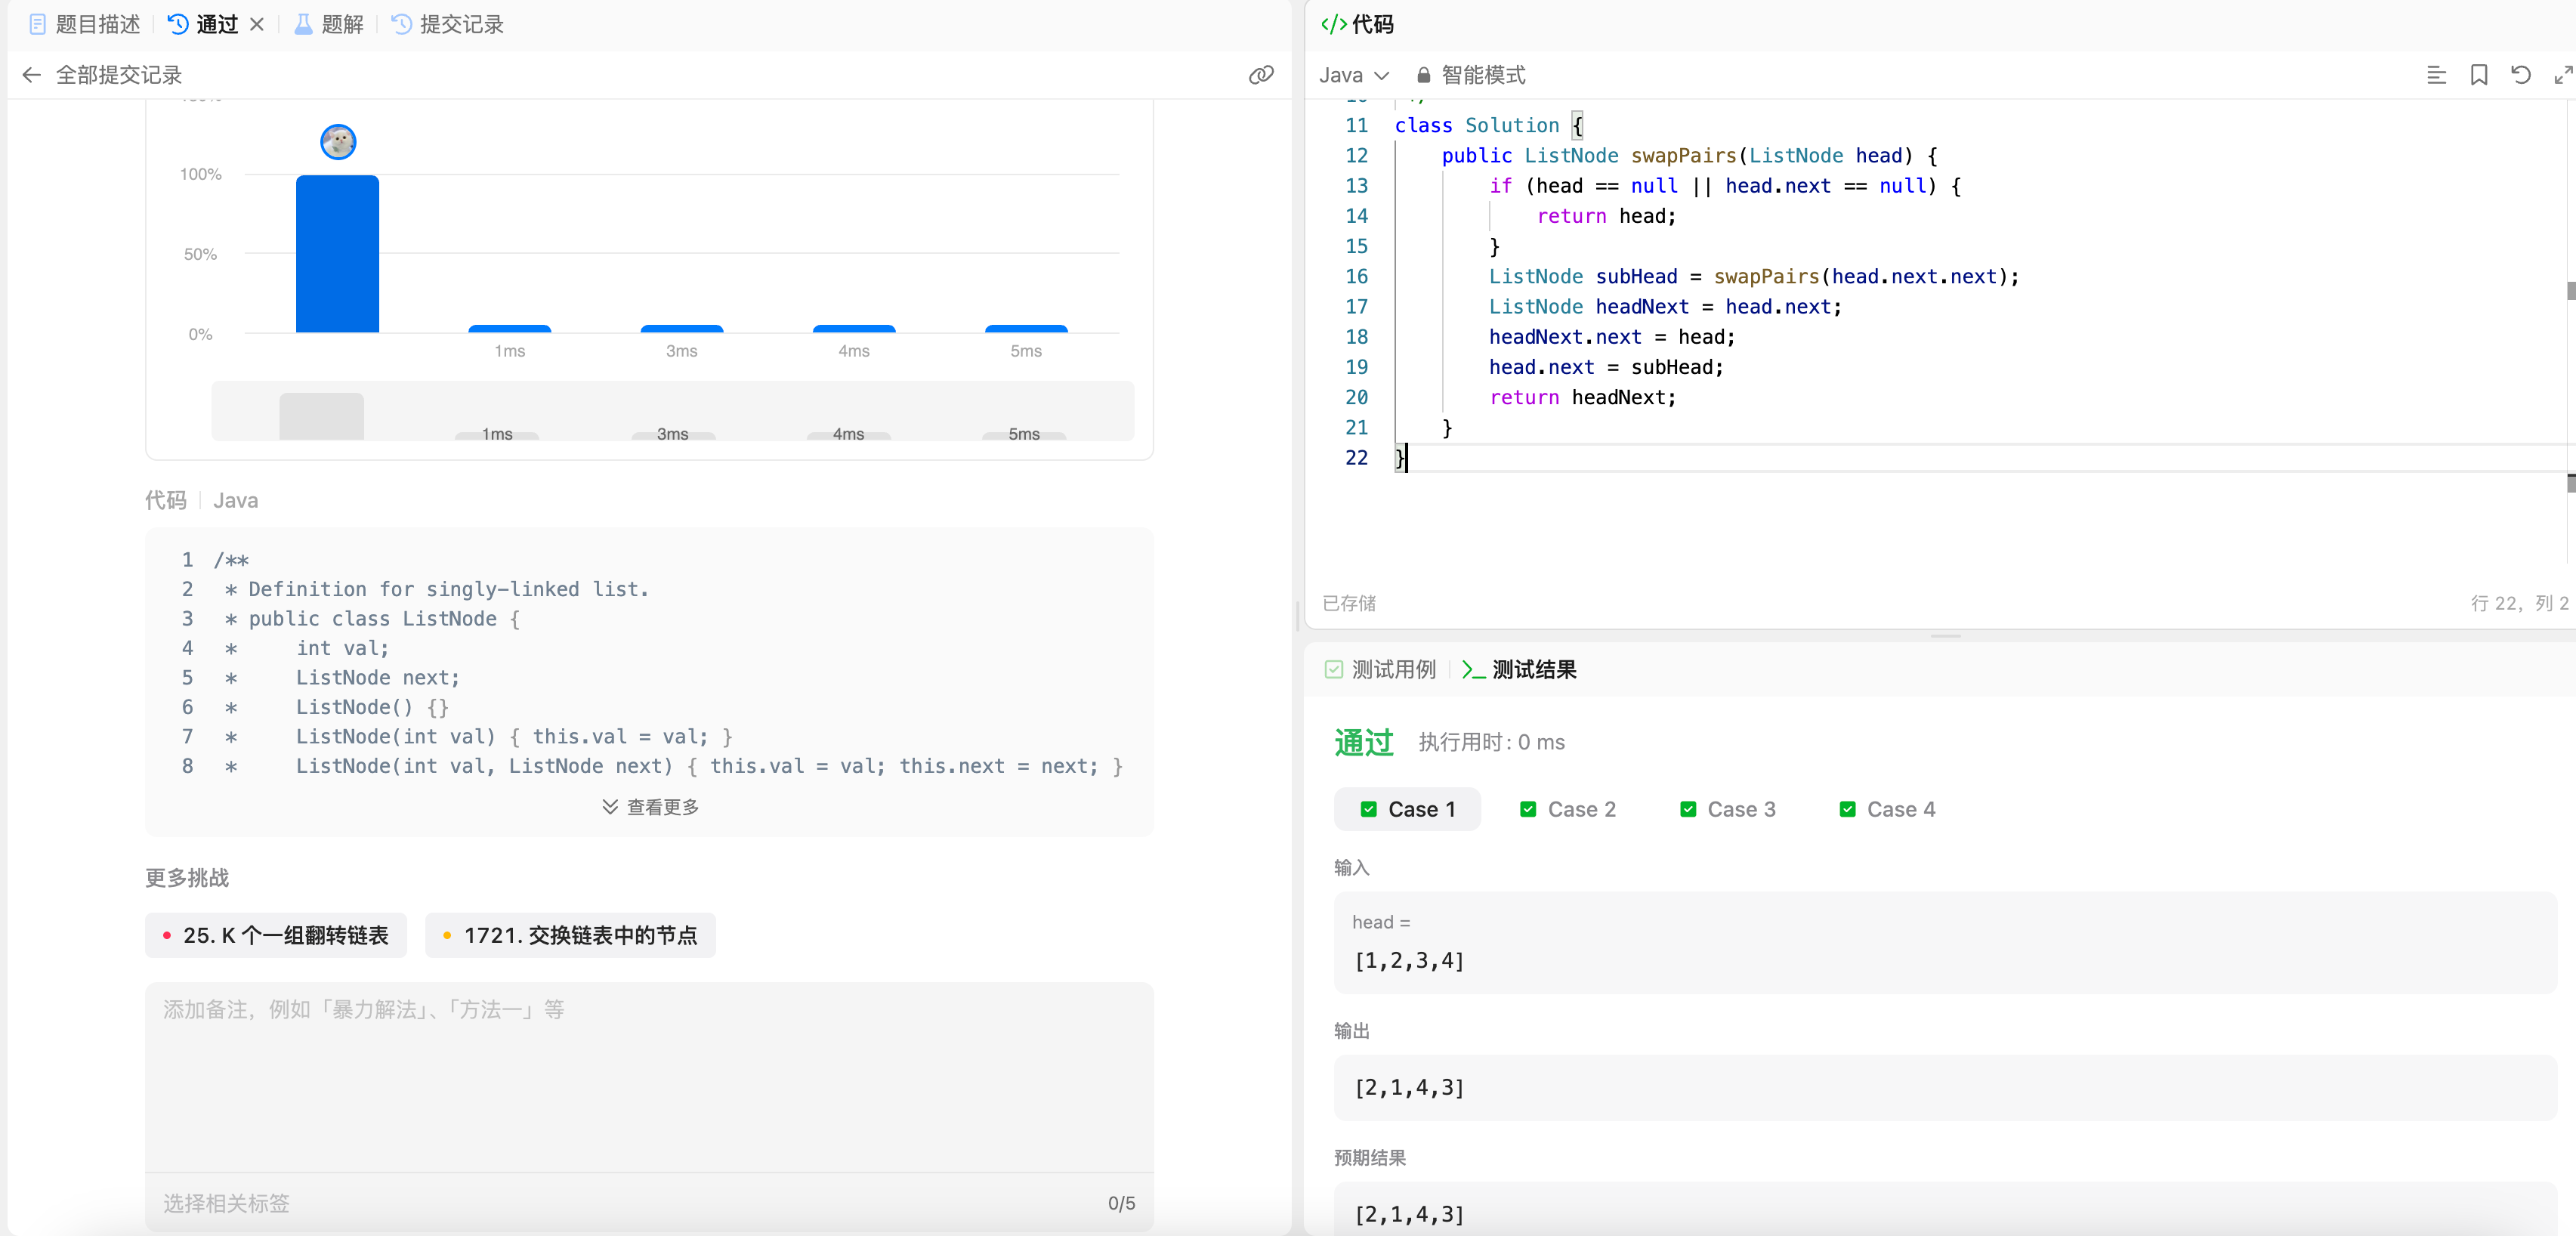Select Case 4 test case
The image size is (2576, 1236).
coord(1887,809)
